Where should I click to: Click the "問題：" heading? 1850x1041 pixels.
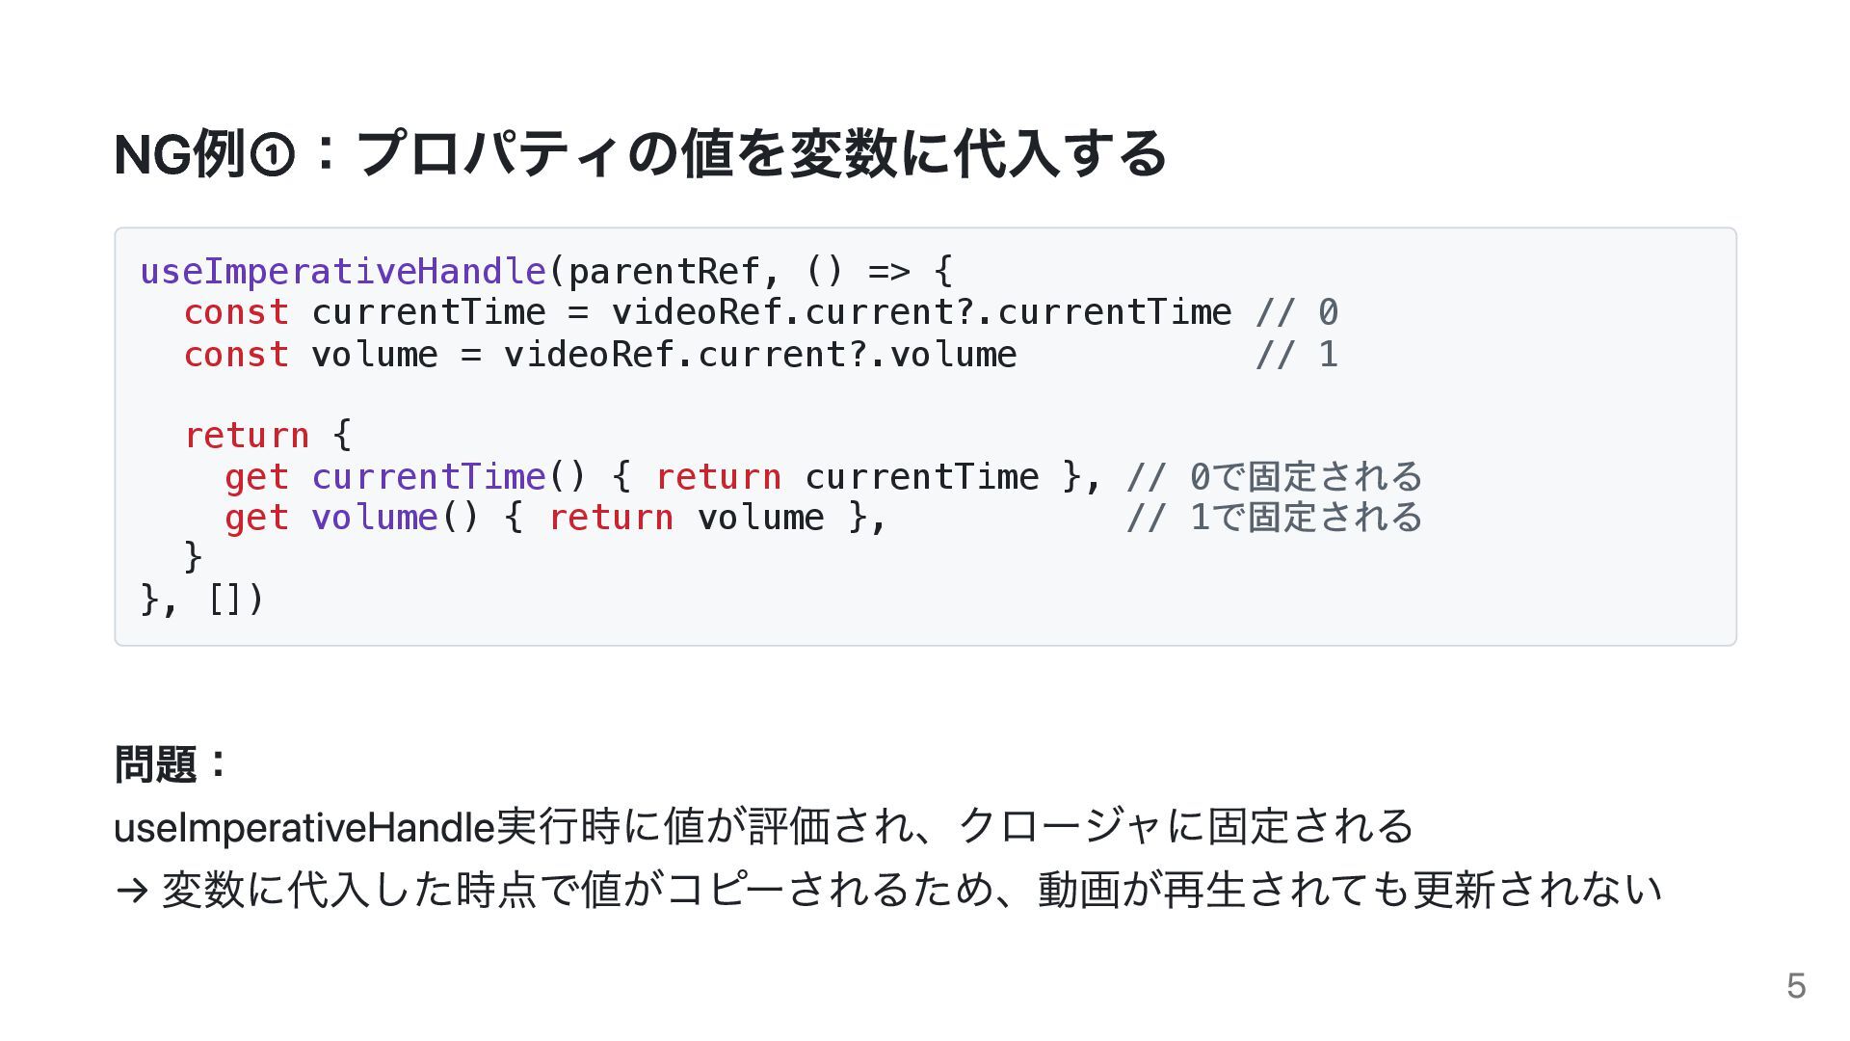[x=172, y=764]
